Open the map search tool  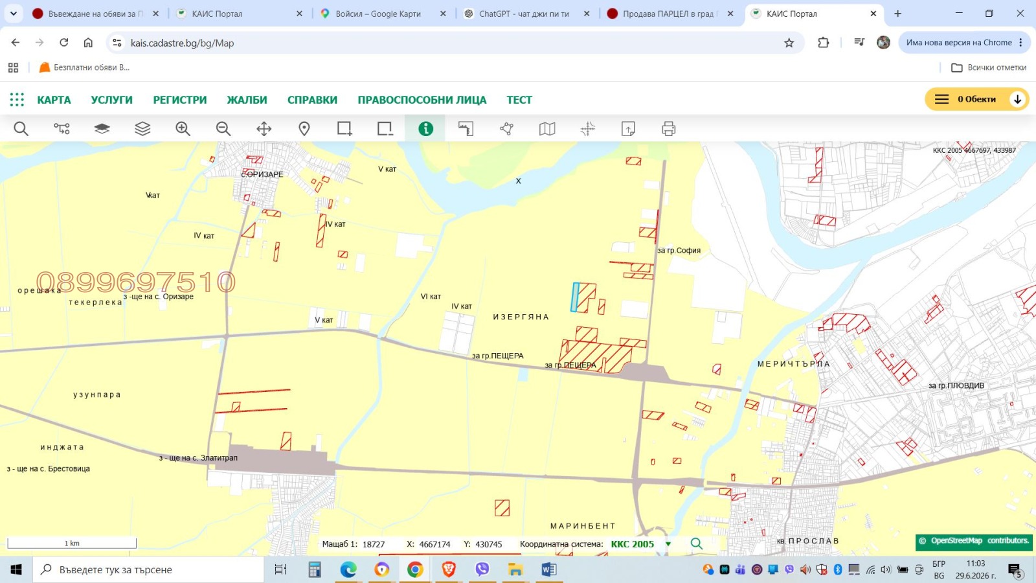click(21, 129)
